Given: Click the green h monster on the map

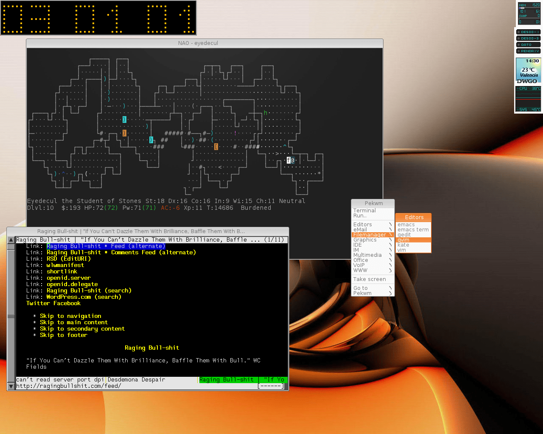Looking at the screenshot, I should pyautogui.click(x=266, y=113).
